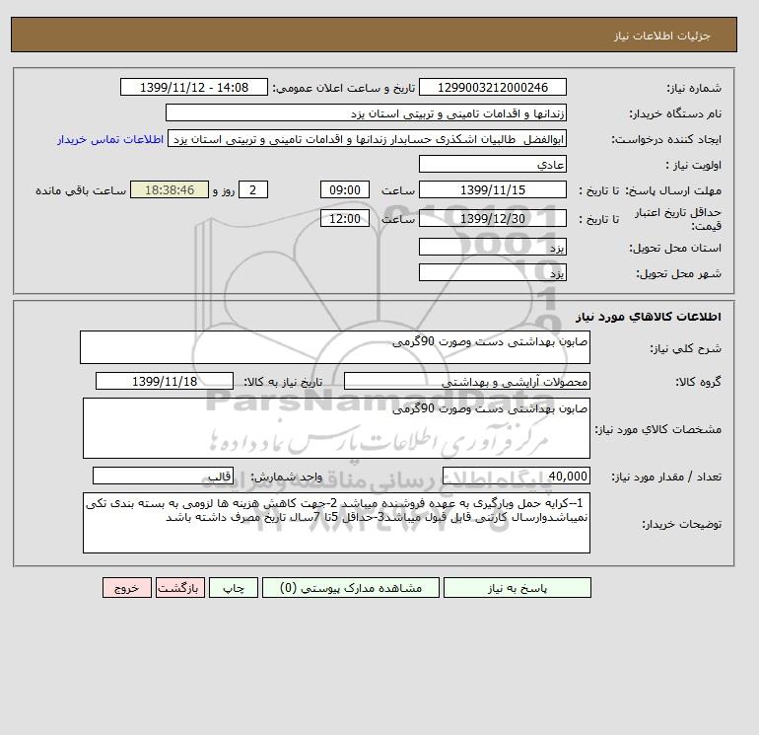The image size is (759, 735).
Task: Click the buyer organization name field
Action: click(366, 112)
